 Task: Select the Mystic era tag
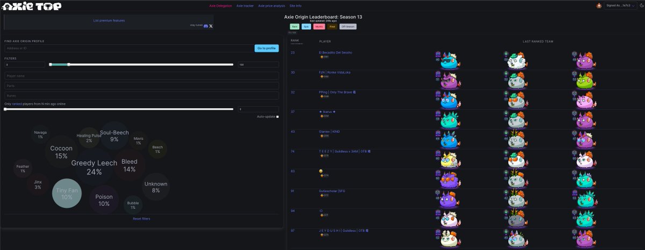319,26
